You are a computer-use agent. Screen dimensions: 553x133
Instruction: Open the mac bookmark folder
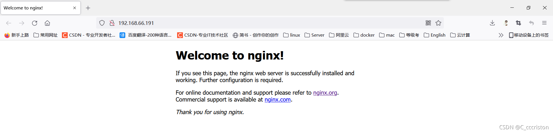(387, 35)
